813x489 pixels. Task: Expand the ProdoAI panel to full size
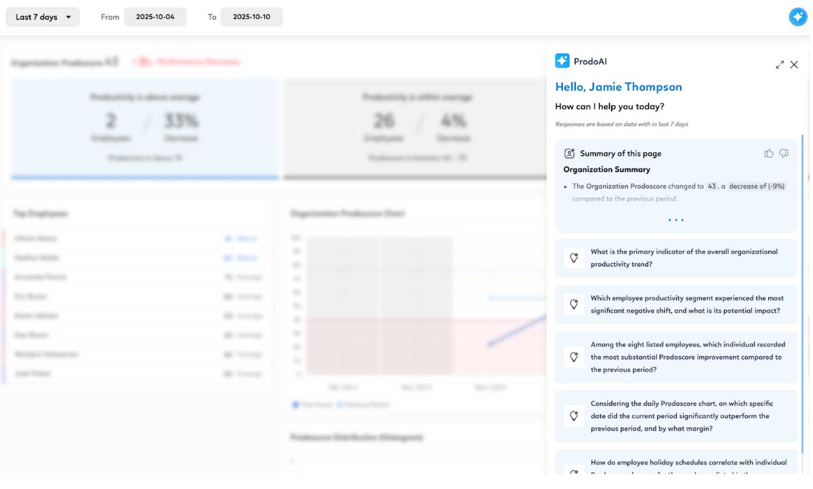click(779, 65)
